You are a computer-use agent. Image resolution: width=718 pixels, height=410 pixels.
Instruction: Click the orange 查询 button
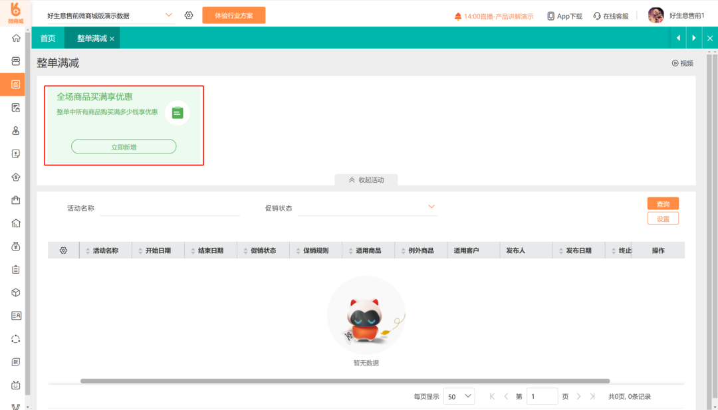pyautogui.click(x=663, y=203)
